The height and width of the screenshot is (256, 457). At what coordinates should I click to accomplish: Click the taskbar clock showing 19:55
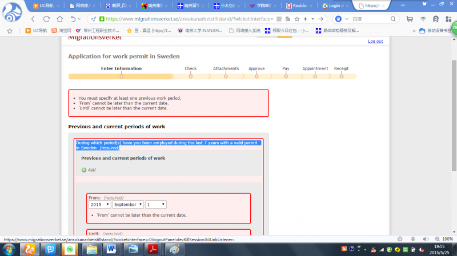(439, 249)
